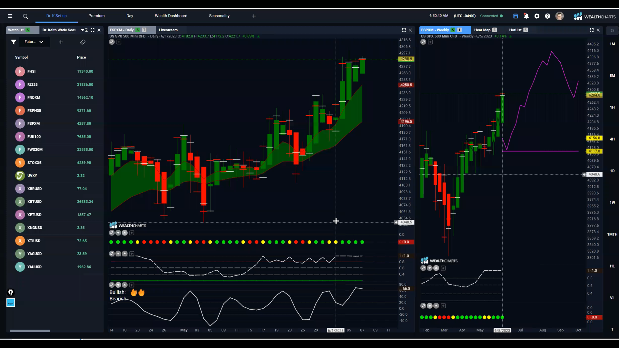
Task: Switch to the Premium tab
Action: coord(96,16)
